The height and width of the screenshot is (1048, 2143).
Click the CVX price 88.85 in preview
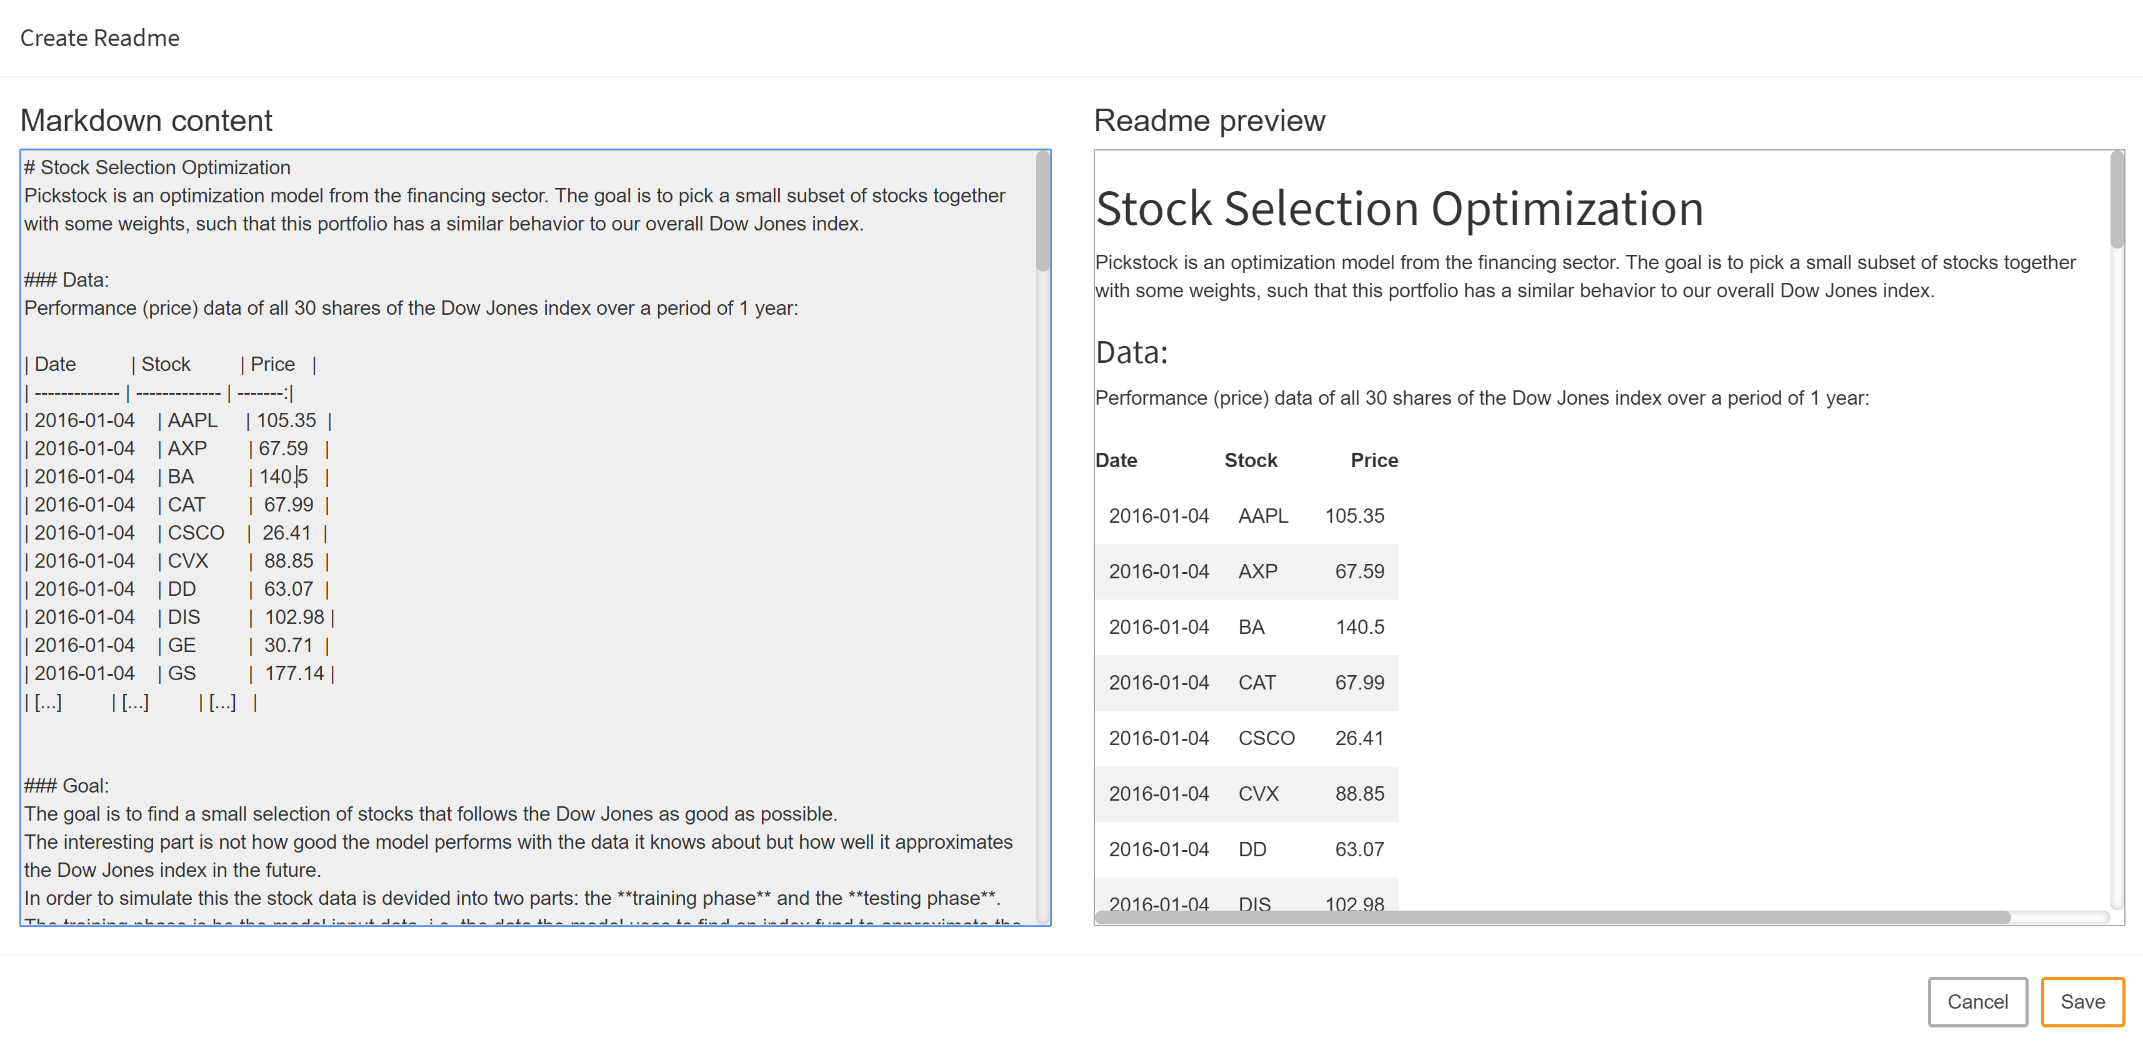(1359, 794)
